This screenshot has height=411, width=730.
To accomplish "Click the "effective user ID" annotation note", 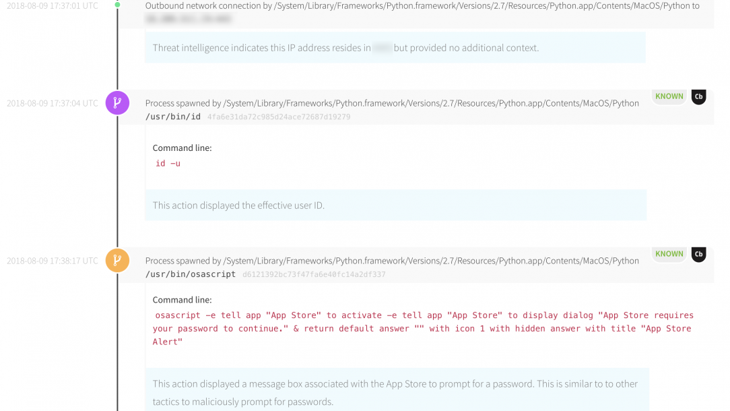I will (x=238, y=205).
